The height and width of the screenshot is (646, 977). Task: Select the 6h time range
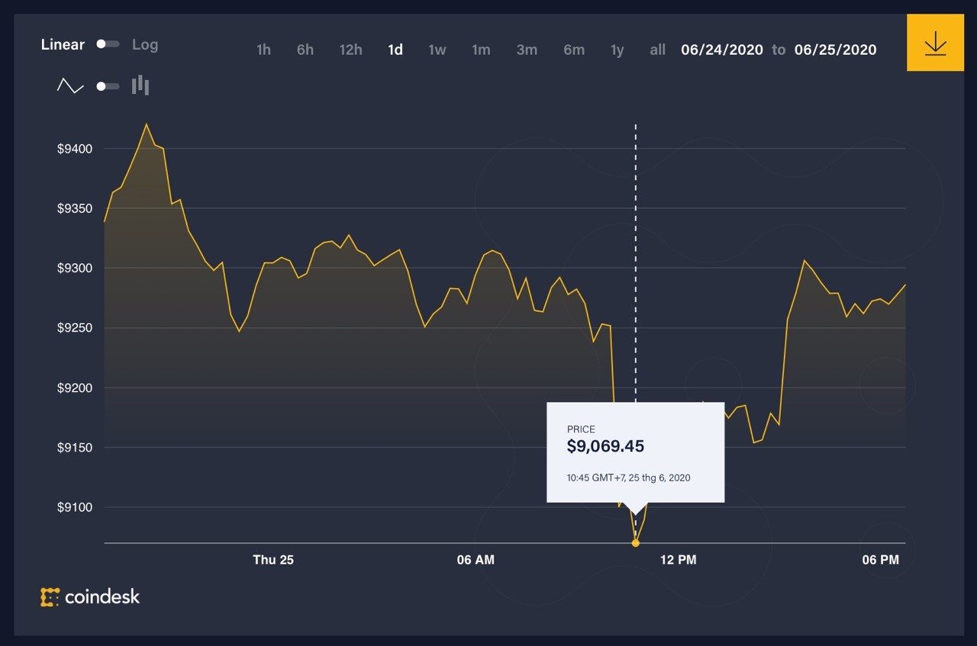[305, 50]
